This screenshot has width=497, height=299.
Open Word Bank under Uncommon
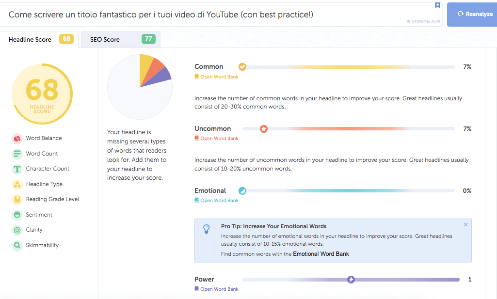(x=219, y=139)
